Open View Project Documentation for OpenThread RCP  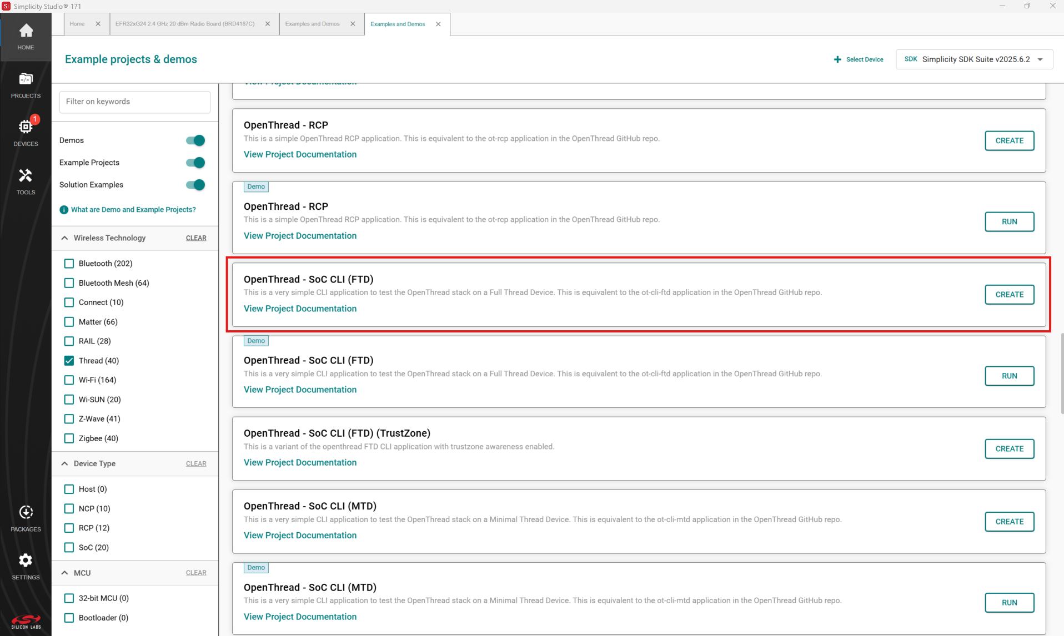pos(300,154)
